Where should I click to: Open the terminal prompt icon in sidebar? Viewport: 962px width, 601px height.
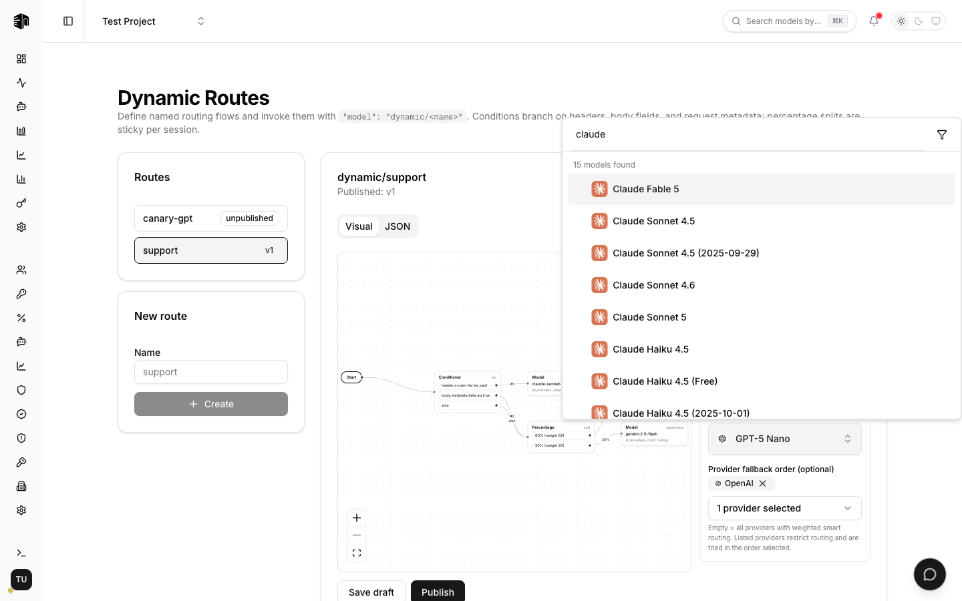pyautogui.click(x=21, y=553)
